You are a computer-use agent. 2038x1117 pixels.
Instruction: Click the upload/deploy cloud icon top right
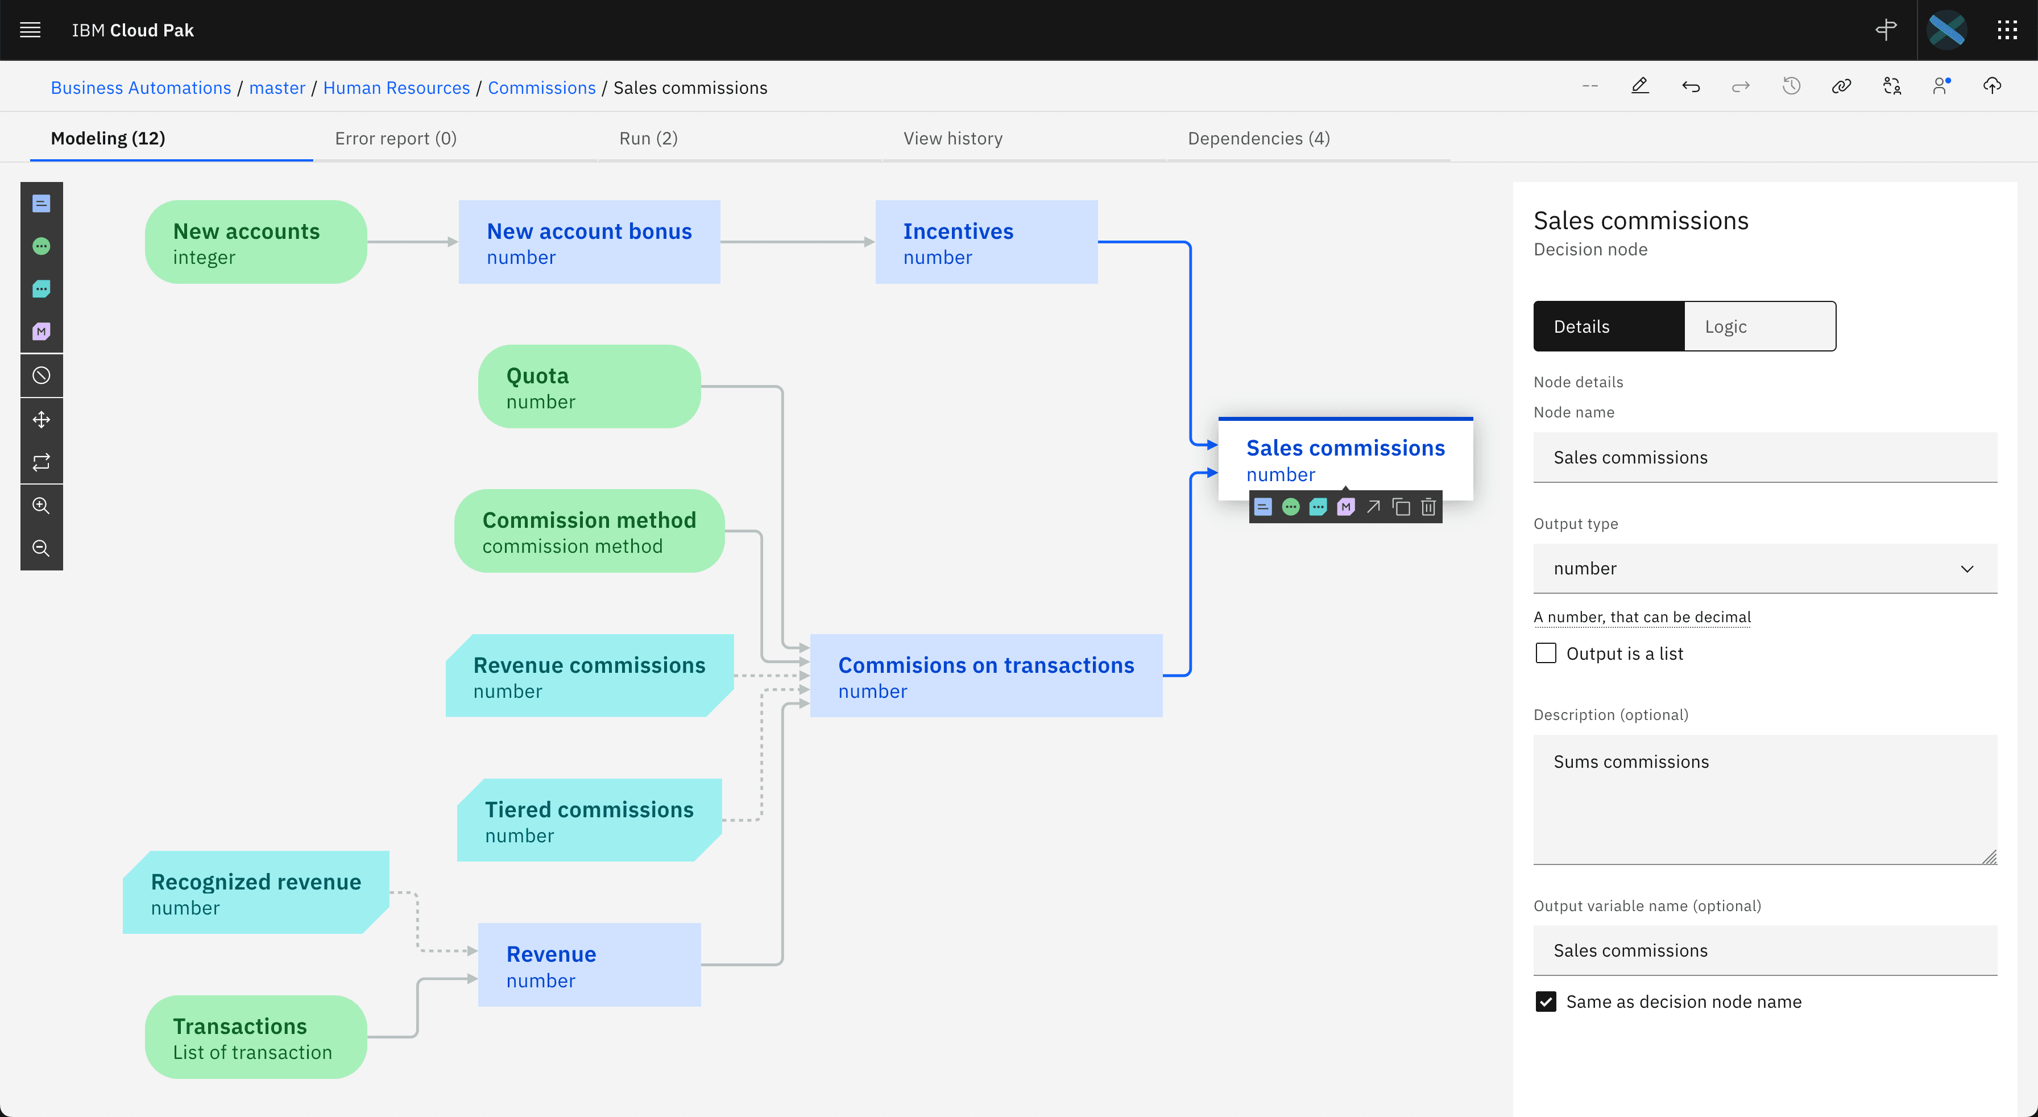(x=1992, y=86)
